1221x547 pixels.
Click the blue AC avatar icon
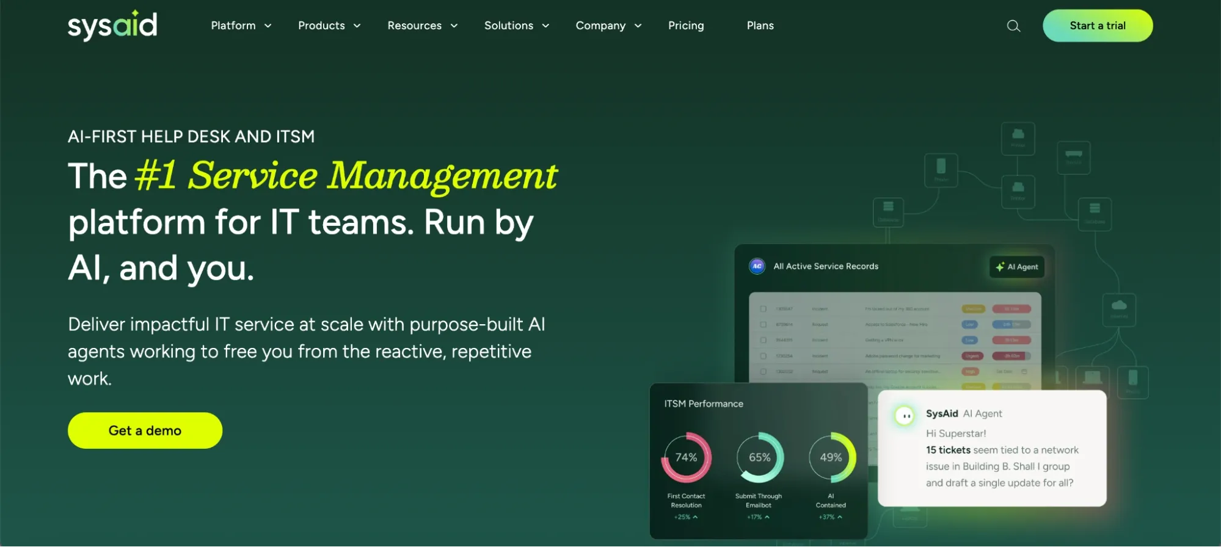(757, 266)
